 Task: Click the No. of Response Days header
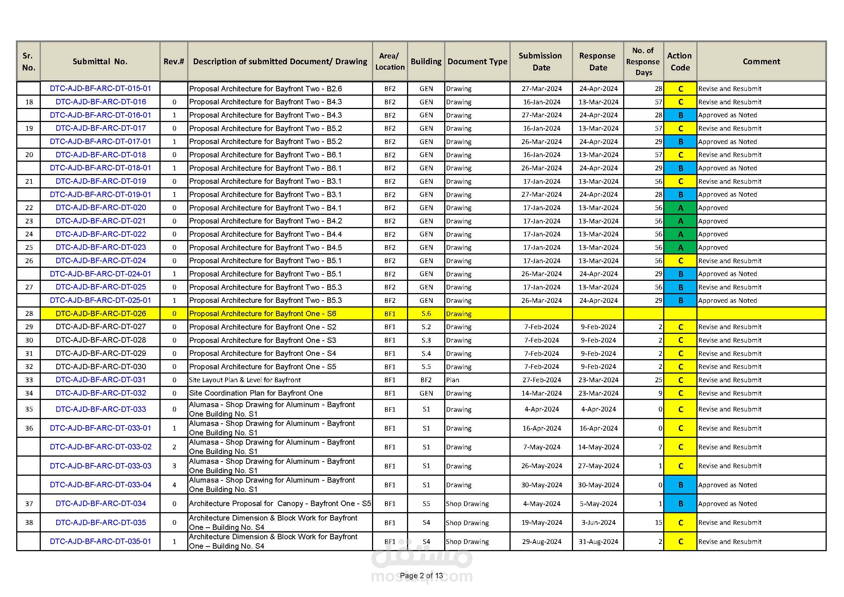644,61
